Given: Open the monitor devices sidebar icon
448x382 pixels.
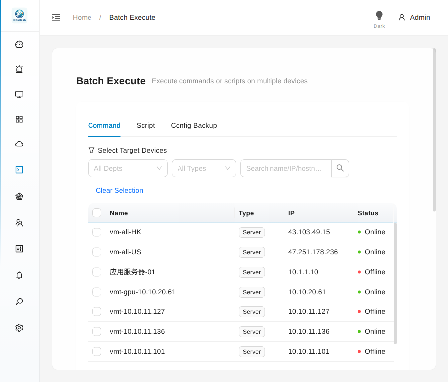Looking at the screenshot, I should click(x=19, y=95).
